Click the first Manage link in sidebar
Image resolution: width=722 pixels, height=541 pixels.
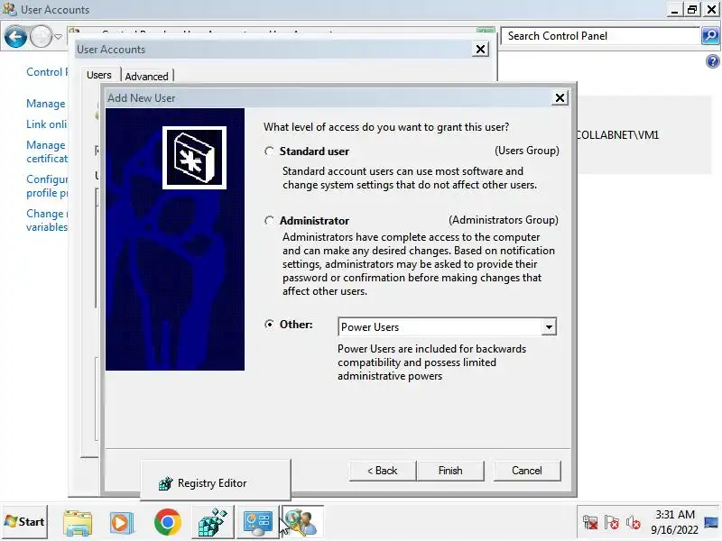46,104
